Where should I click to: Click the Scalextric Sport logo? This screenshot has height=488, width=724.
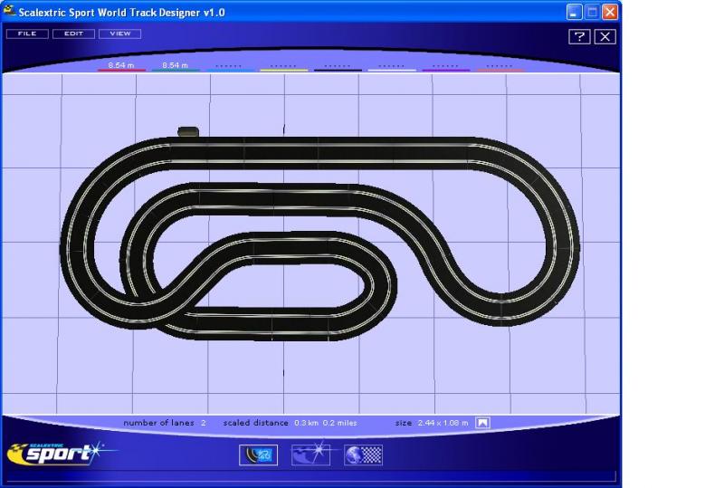(54, 452)
